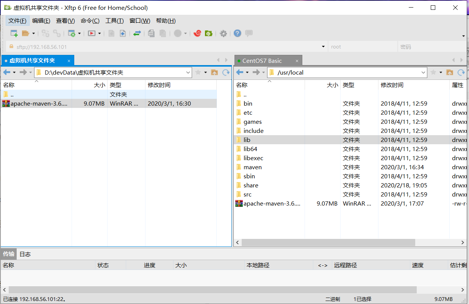
Task: Expand the host address dropdown arrow
Action: pos(323,47)
